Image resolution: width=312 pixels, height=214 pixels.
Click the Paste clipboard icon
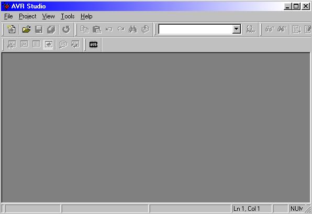click(97, 29)
